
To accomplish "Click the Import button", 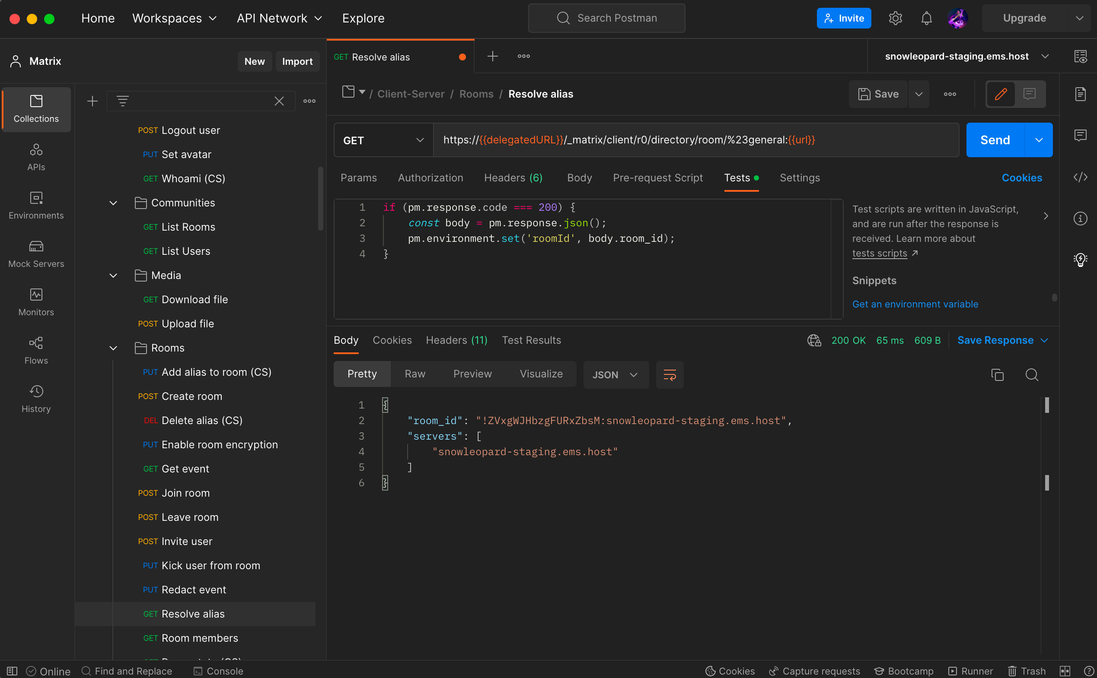I will pos(297,61).
